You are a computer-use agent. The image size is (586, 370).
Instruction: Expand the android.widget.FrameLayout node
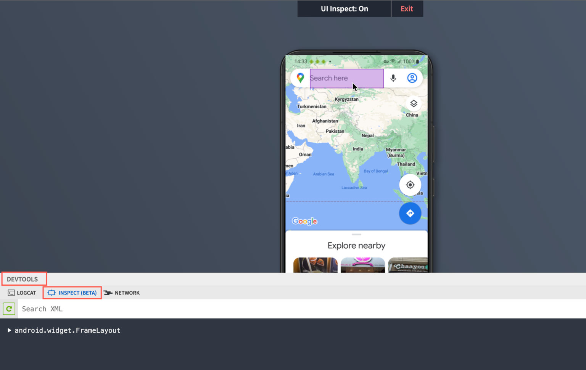9,330
